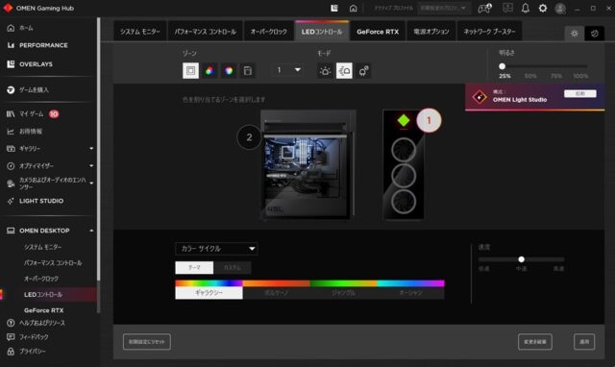Open the user profile avatar

[560, 8]
